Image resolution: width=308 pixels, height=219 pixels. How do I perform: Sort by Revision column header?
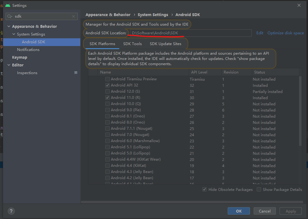pos(237,72)
